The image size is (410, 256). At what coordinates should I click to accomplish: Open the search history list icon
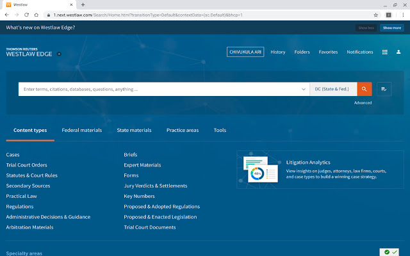(384, 90)
